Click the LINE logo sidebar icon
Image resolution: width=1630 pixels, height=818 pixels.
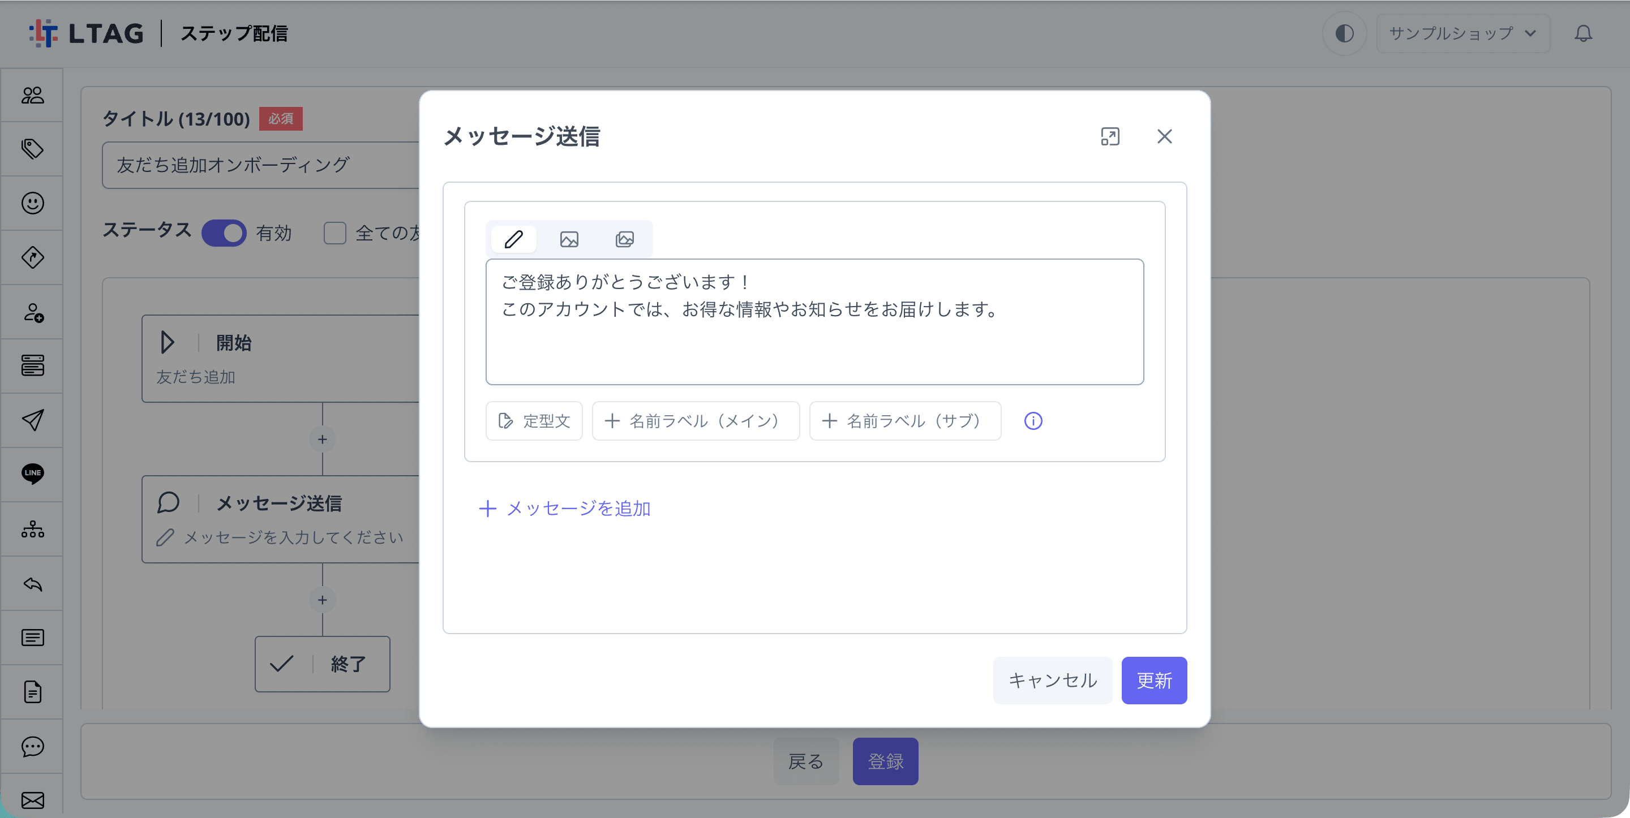(x=32, y=474)
